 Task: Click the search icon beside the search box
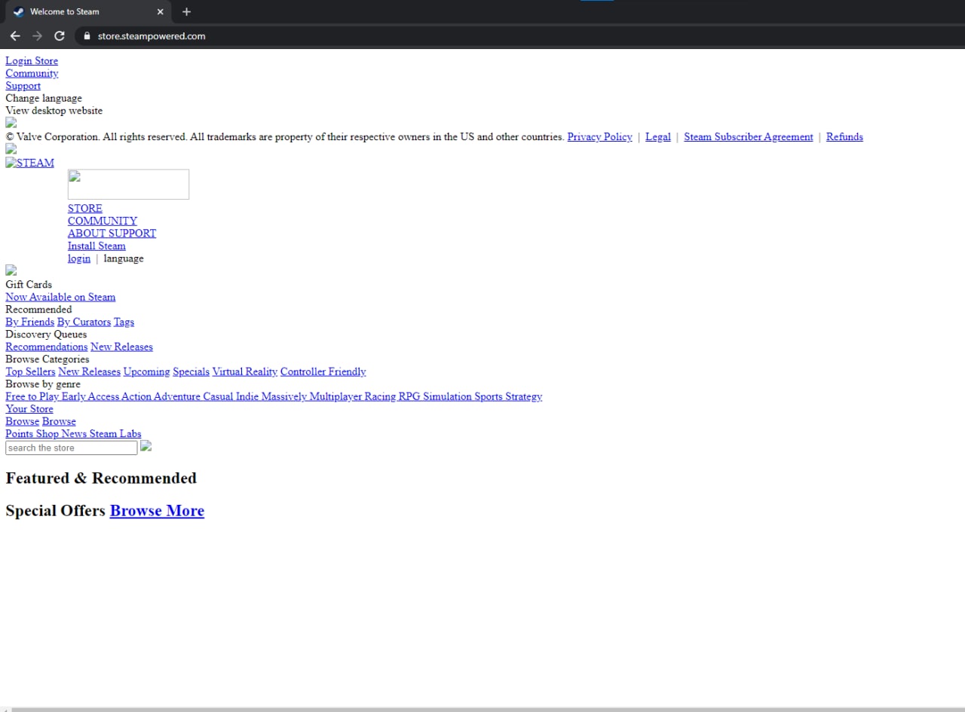click(146, 446)
